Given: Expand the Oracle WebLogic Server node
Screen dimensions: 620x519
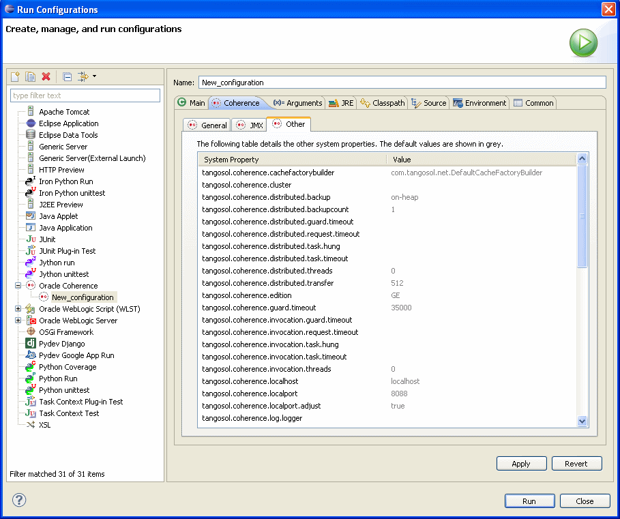Looking at the screenshot, I should (18, 320).
